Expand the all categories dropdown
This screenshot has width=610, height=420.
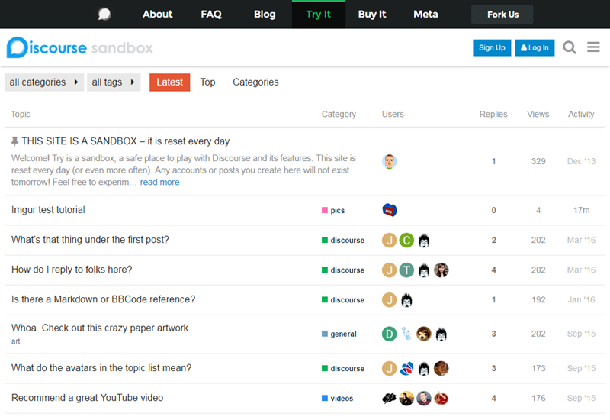(x=44, y=82)
